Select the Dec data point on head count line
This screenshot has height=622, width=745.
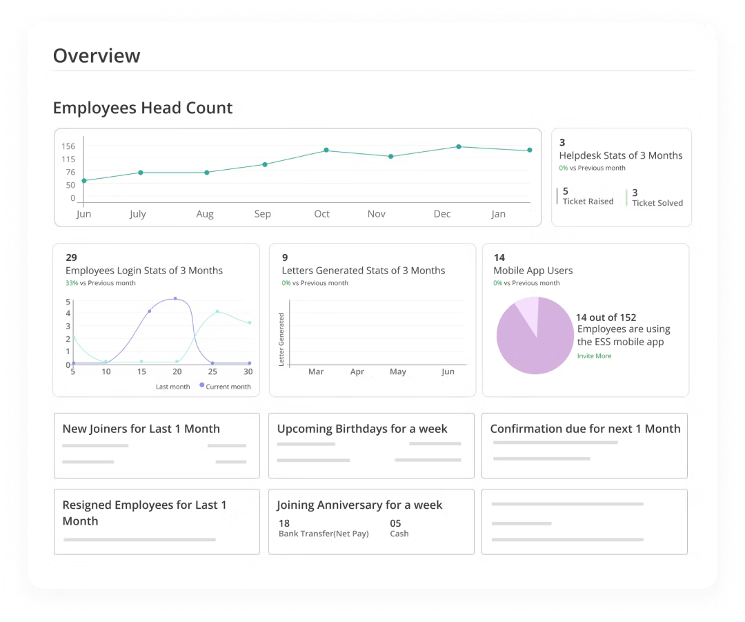(x=458, y=146)
